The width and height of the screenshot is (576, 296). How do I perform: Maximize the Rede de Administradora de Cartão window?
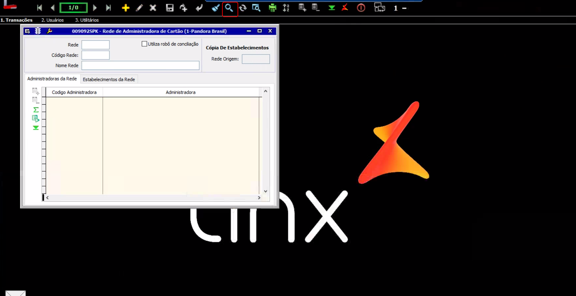pos(259,31)
